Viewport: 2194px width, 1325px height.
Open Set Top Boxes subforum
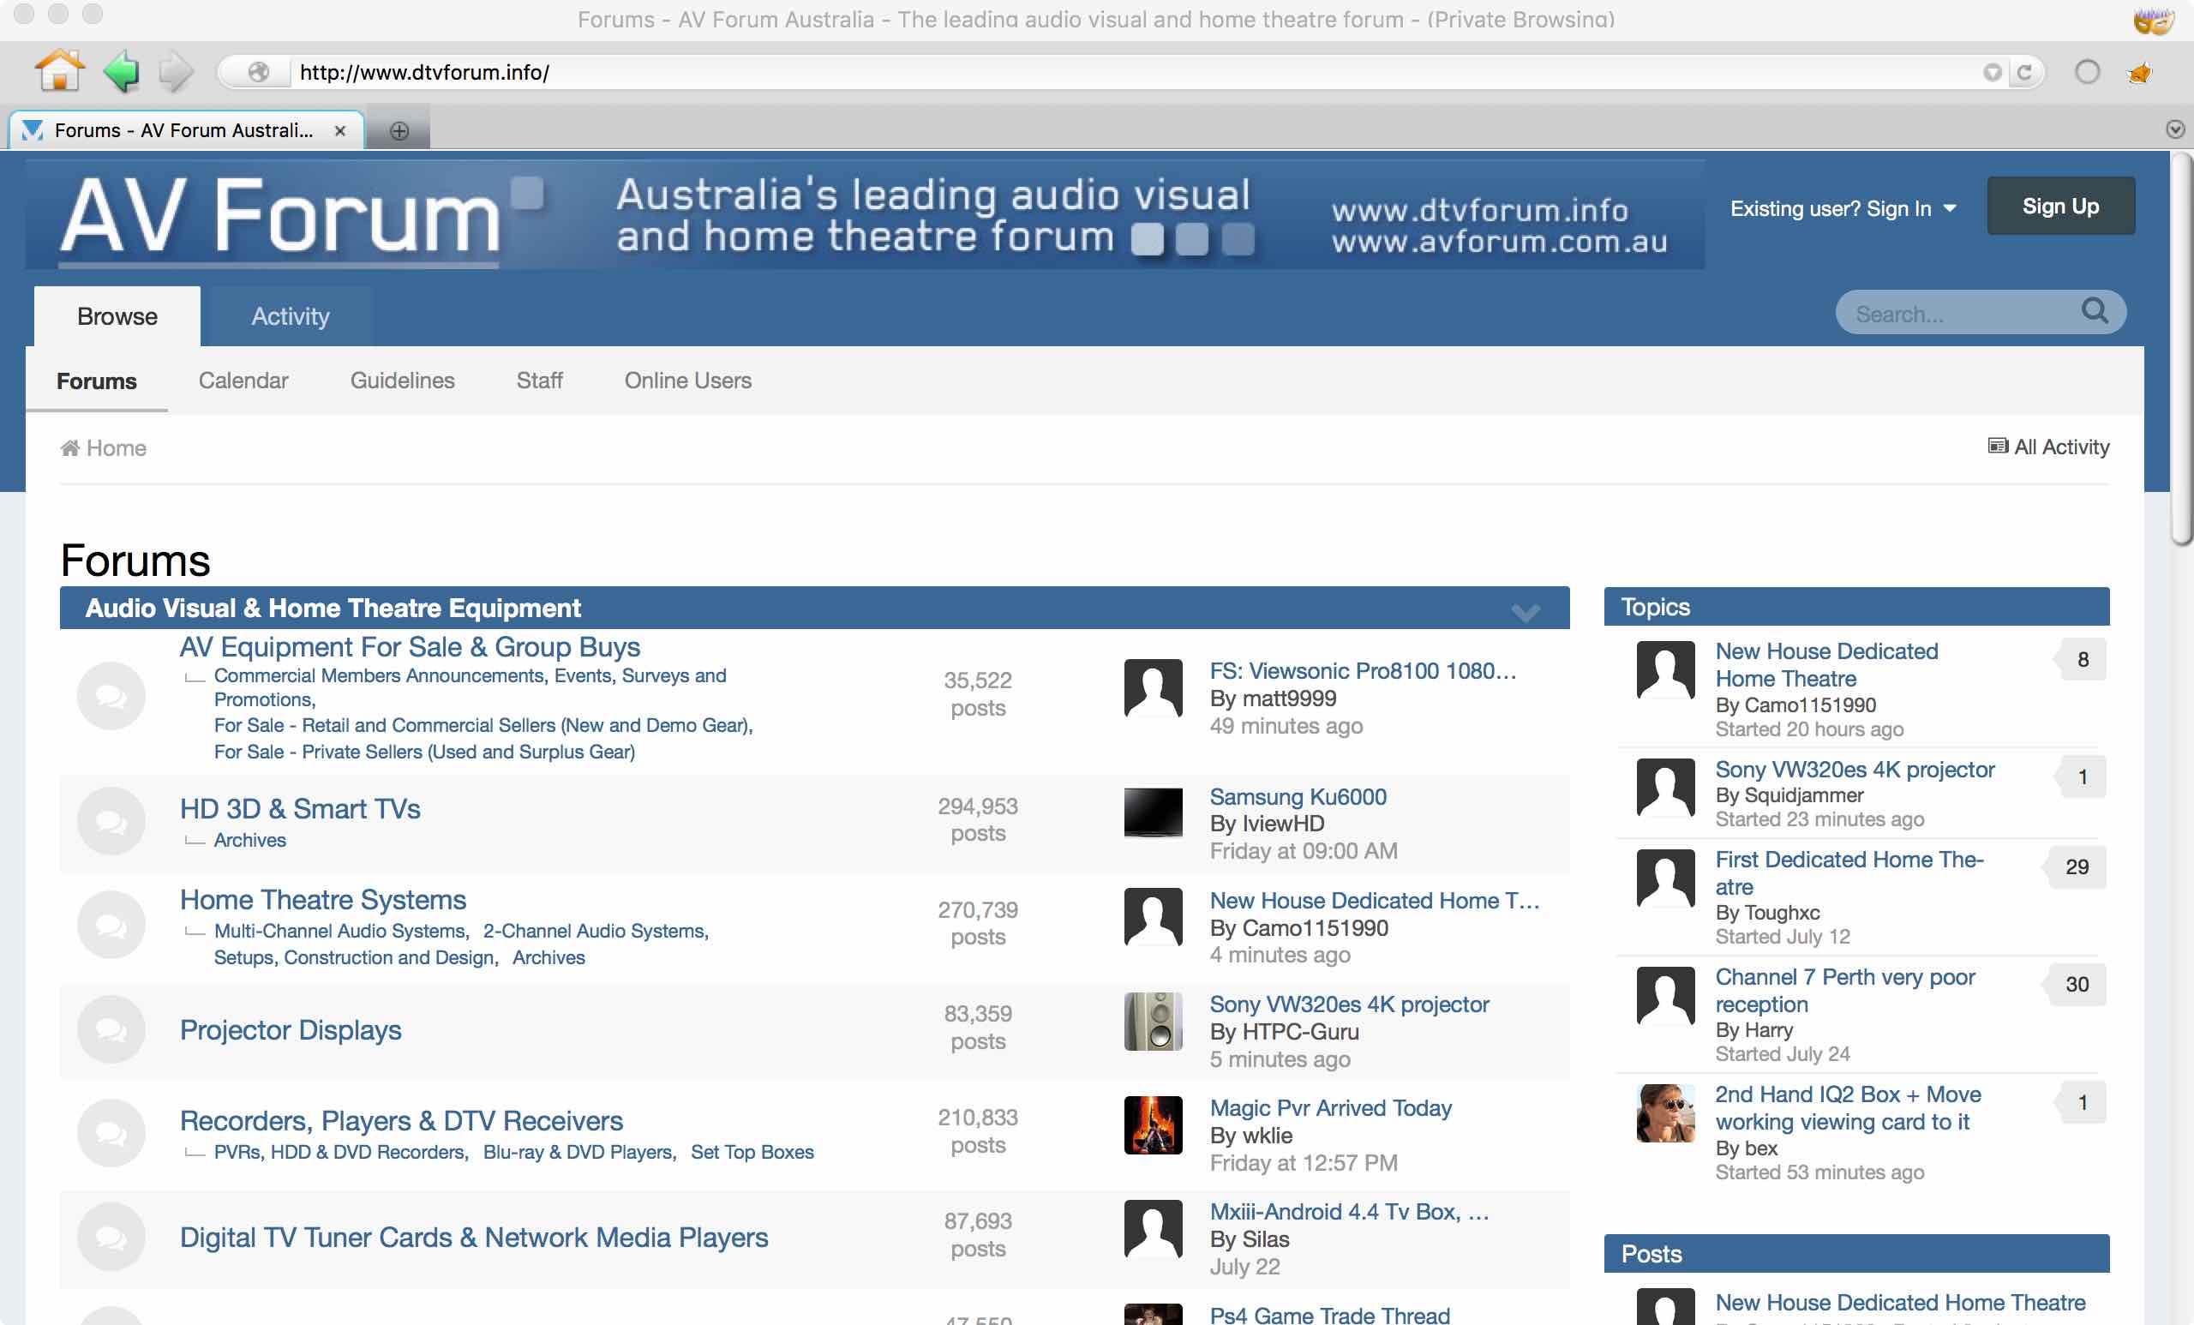(752, 1151)
